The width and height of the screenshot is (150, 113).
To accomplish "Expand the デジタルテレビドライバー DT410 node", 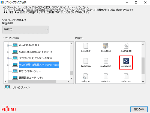I will point(8,58).
